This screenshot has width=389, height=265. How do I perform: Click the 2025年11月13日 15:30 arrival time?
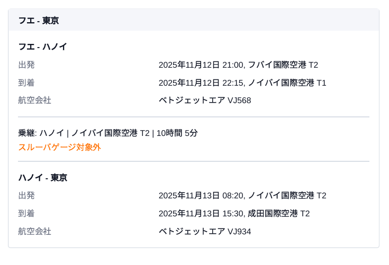pos(201,214)
